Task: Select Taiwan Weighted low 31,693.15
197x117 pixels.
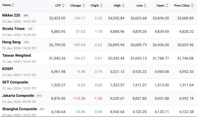Action: point(139,58)
